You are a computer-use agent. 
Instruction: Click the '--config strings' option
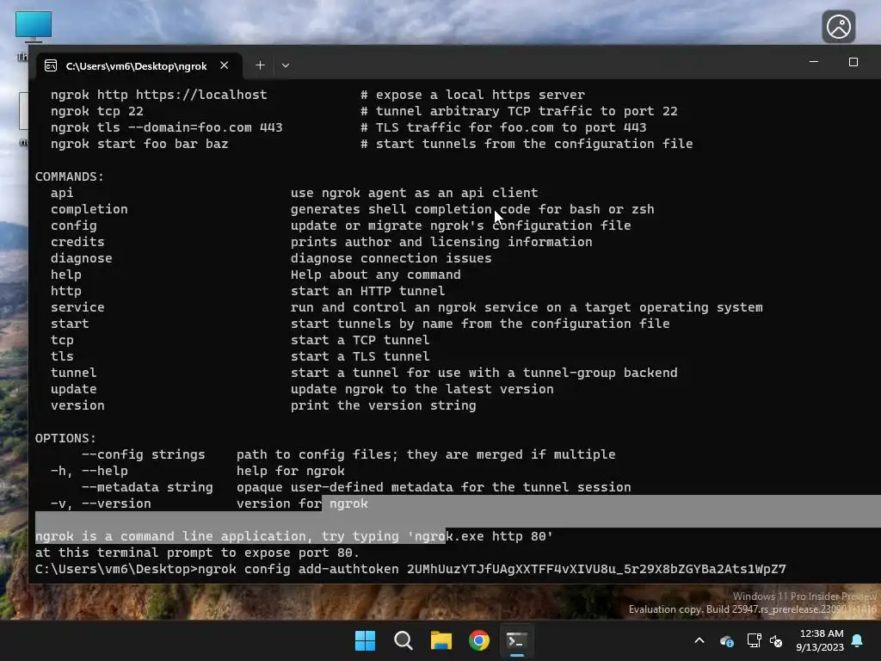tap(144, 454)
